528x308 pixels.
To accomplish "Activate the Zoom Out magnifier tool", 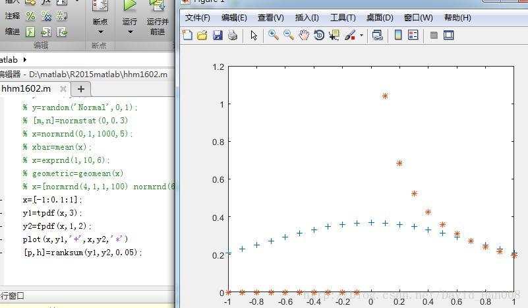I will click(x=289, y=35).
